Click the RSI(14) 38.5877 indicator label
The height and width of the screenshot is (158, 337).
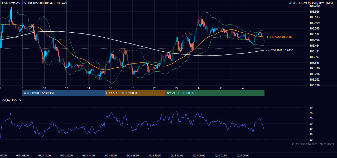tap(12, 100)
